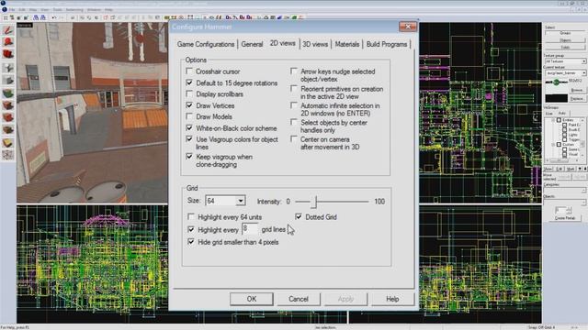Screen dimensions: 588x330
Task: Click the Browse texture button
Action: [x=577, y=90]
